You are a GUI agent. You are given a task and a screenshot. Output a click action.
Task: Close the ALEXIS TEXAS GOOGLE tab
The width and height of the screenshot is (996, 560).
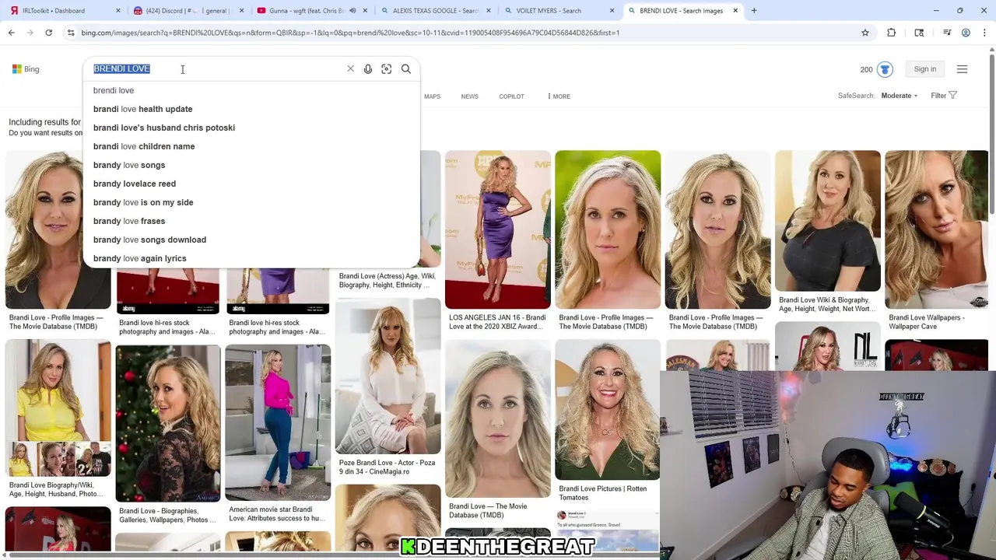pos(488,11)
